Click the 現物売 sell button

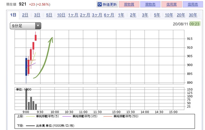(x=150, y=4)
